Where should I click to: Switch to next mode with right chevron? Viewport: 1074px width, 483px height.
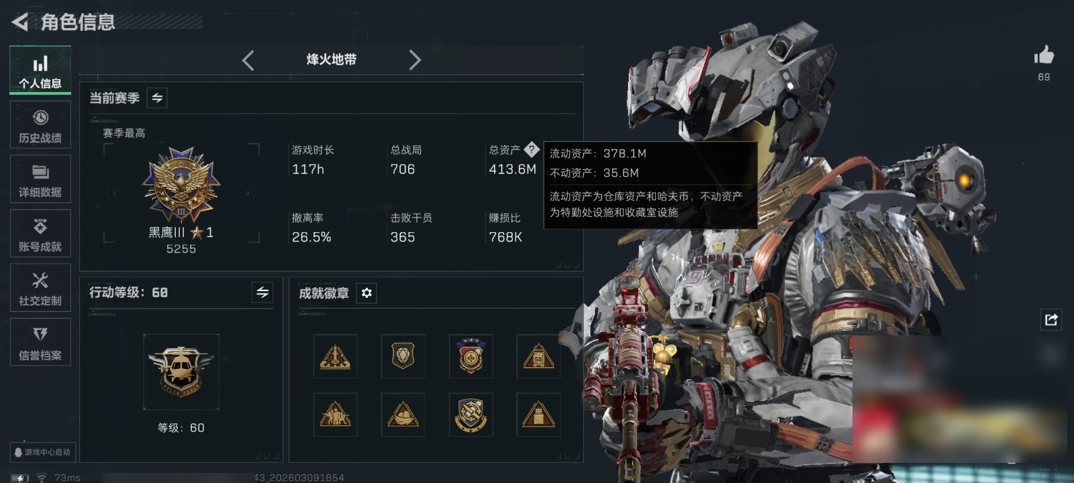pos(415,60)
